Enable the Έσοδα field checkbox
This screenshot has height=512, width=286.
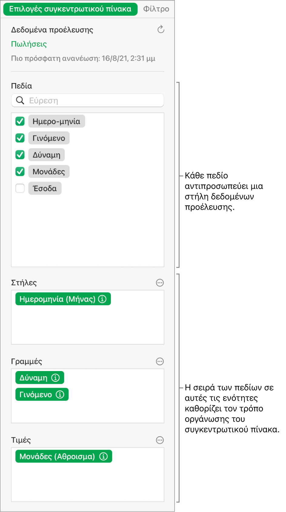coord(20,188)
